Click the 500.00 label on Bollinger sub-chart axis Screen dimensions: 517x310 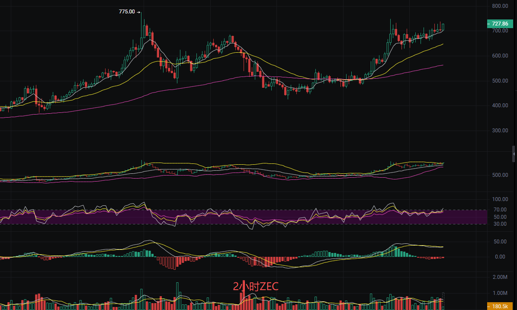pyautogui.click(x=500, y=175)
